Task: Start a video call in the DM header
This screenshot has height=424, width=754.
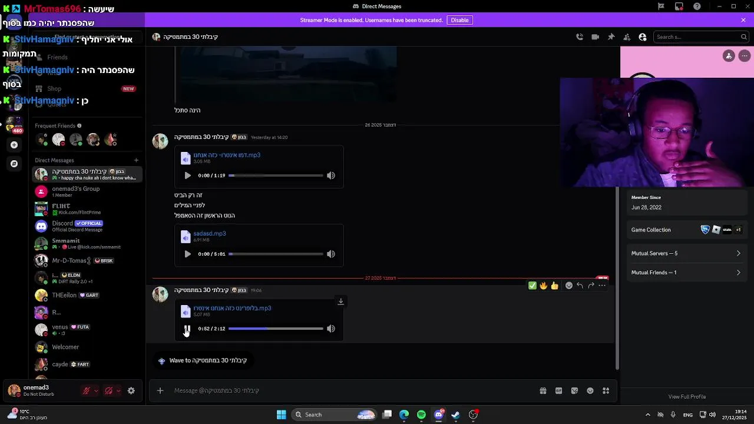Action: pos(595,37)
